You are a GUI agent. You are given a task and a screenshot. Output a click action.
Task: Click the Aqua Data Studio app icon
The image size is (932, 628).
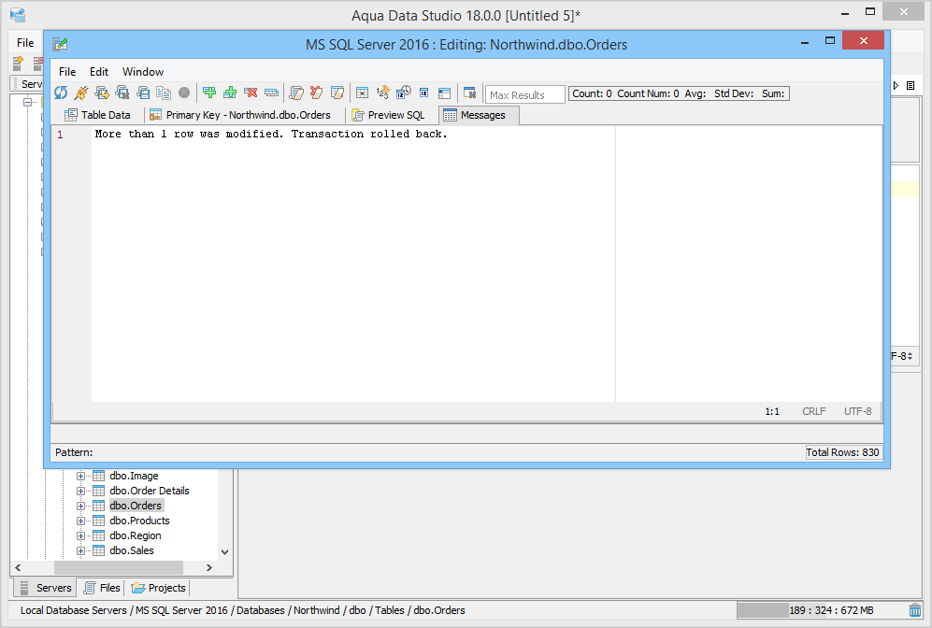coord(18,15)
